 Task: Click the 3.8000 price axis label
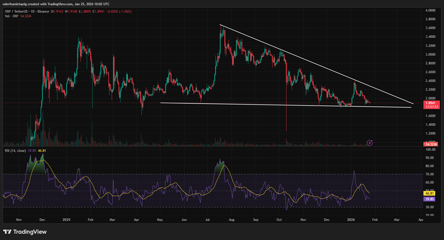click(430, 19)
